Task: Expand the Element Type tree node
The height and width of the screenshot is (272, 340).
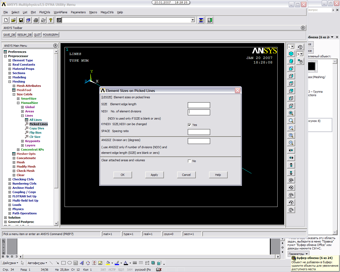Action: click(x=10, y=60)
